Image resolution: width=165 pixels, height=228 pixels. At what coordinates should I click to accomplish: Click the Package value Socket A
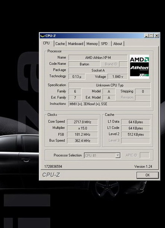point(98,70)
